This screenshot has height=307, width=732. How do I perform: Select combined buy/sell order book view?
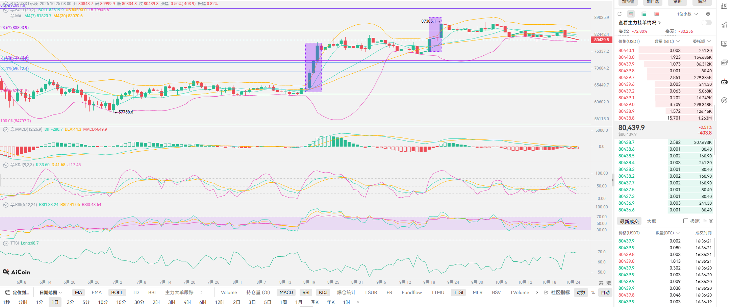631,14
